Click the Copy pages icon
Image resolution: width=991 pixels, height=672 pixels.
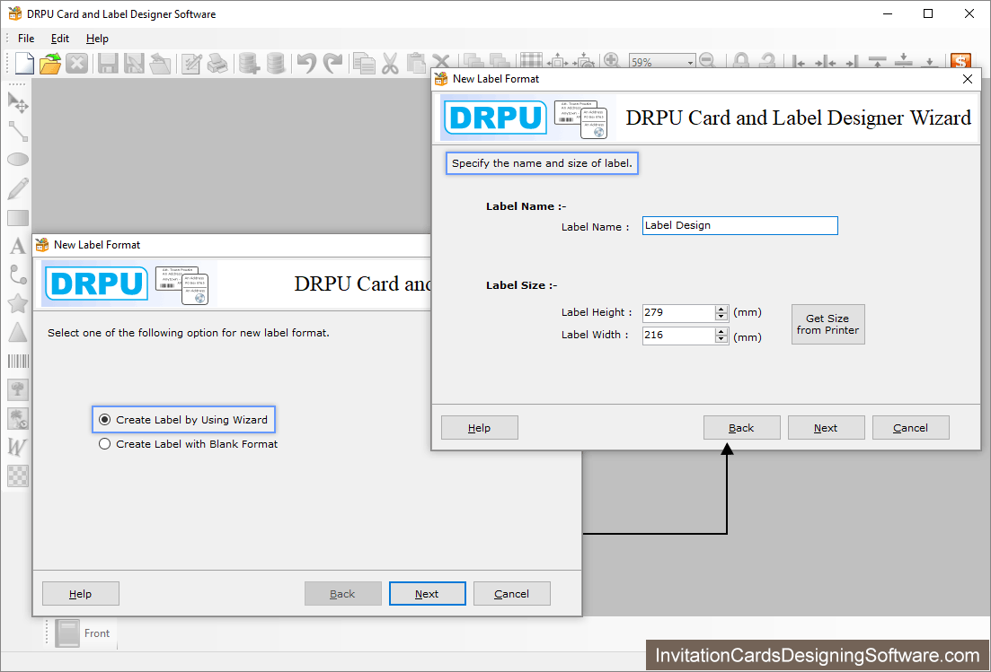pyautogui.click(x=364, y=63)
